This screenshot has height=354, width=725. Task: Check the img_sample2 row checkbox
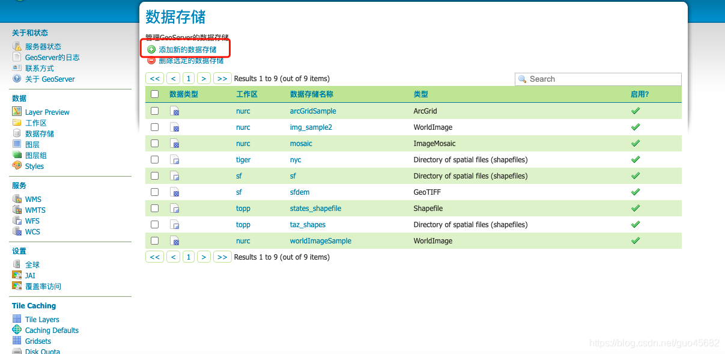tap(155, 127)
